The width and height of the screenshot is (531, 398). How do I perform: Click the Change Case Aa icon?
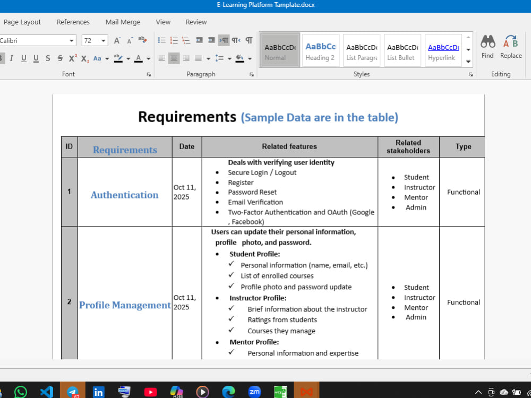[x=97, y=58]
